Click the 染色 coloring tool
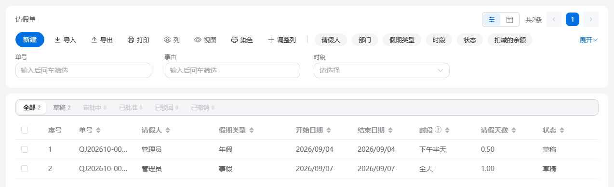Image resolution: width=614 pixels, height=187 pixels. click(242, 40)
